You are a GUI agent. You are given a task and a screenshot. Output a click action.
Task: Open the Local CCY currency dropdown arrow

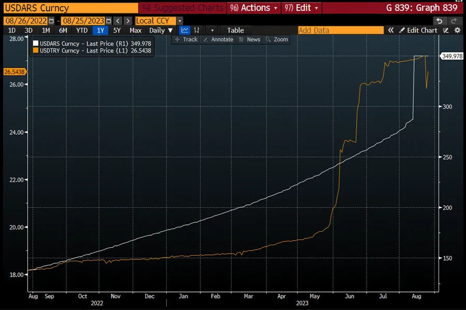tap(180, 21)
